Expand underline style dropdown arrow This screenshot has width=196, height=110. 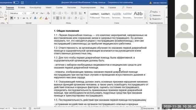tap(21, 18)
